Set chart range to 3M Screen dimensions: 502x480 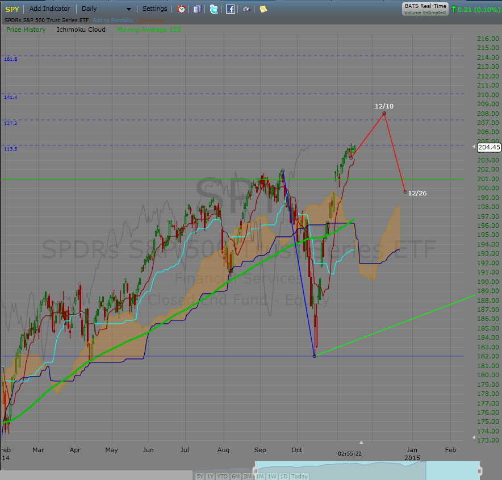coord(247,476)
